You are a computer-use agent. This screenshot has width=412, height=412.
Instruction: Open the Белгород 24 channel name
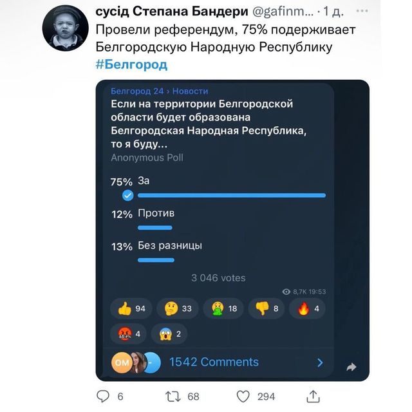[136, 91]
